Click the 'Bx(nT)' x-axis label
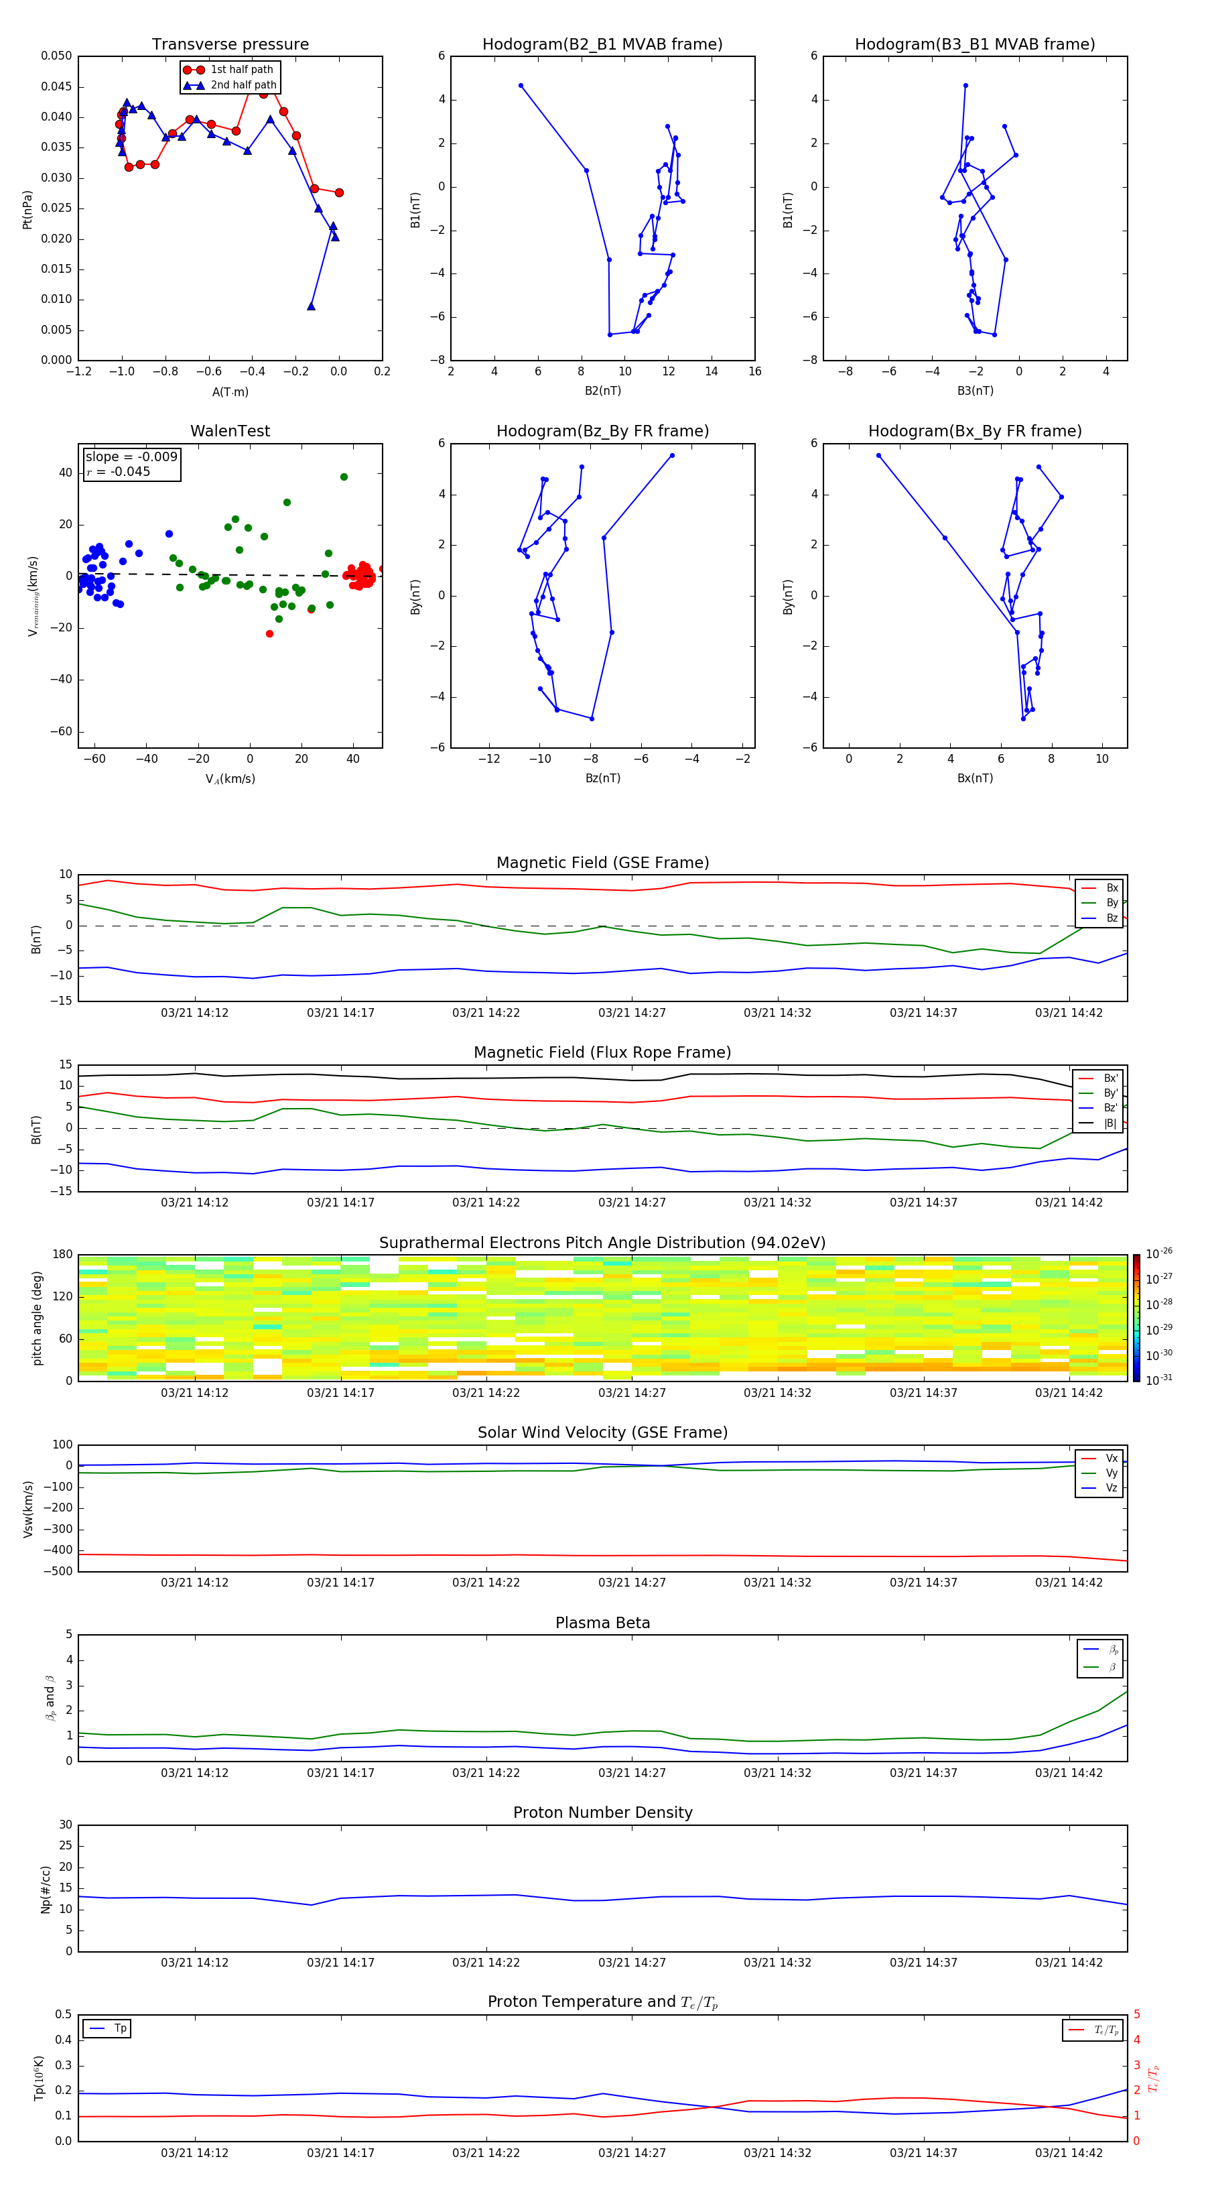The width and height of the screenshot is (1206, 2212). 975,778
